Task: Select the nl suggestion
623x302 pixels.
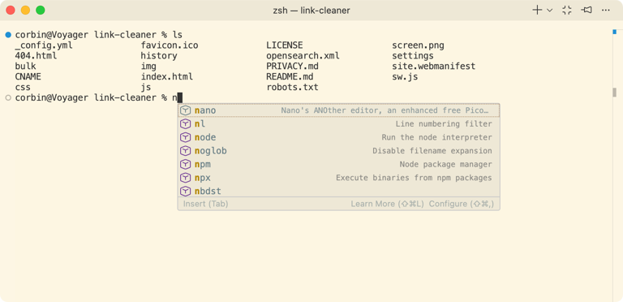Action: 338,124
